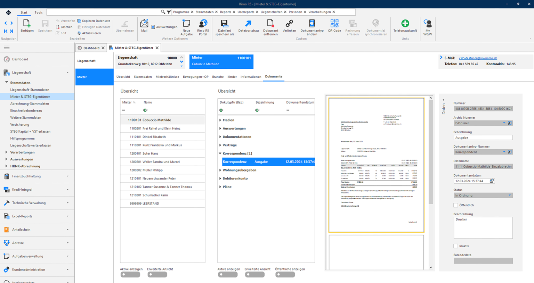Switch to the Mietverhältnisse tab

click(x=167, y=77)
